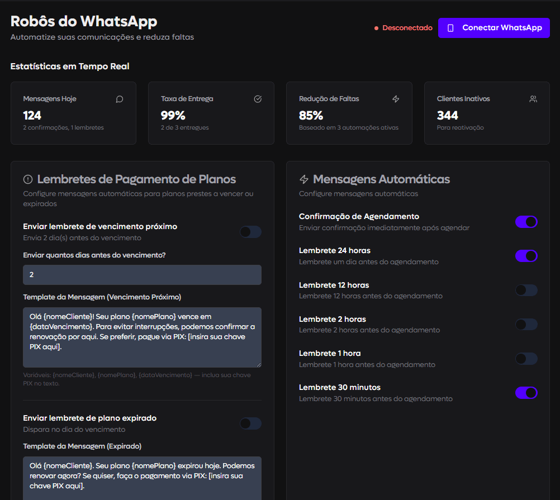The height and width of the screenshot is (500, 560).
Task: Click the Conectar WhatsApp button
Action: click(x=493, y=28)
